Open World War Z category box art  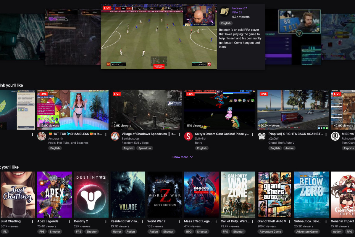coord(164,195)
